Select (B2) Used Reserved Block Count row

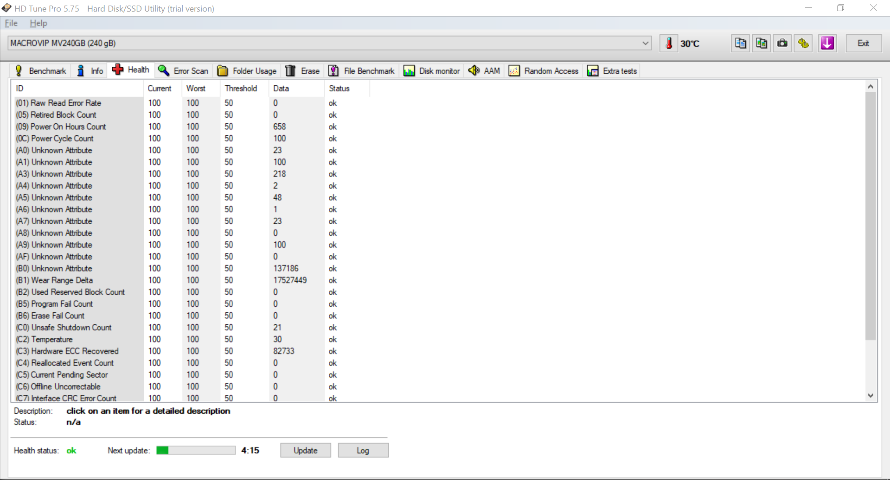pyautogui.click(x=191, y=292)
